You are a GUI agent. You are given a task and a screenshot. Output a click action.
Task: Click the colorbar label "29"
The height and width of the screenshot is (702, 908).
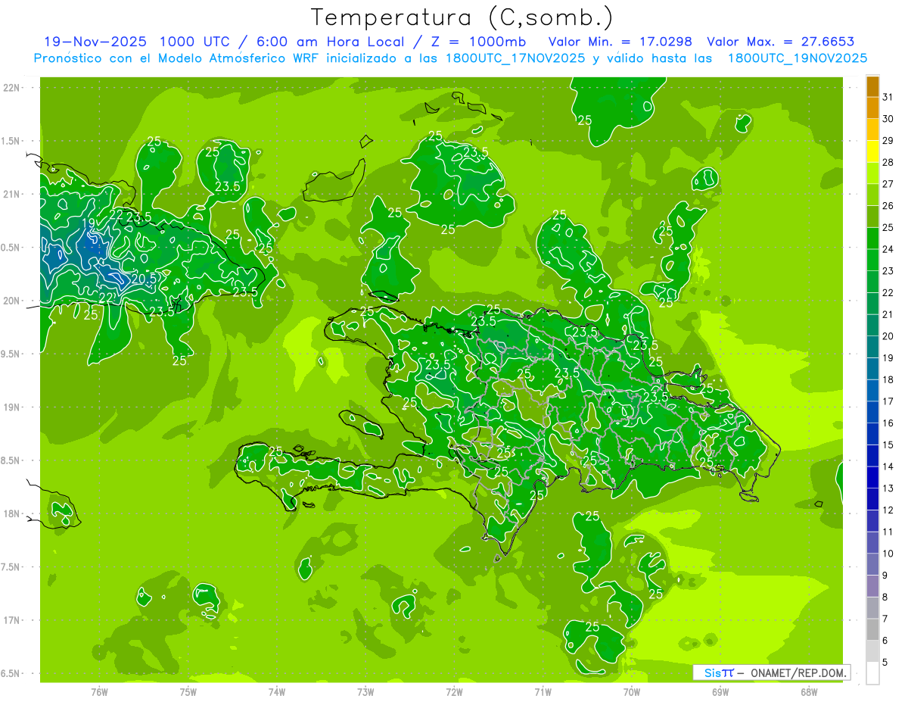pos(888,140)
